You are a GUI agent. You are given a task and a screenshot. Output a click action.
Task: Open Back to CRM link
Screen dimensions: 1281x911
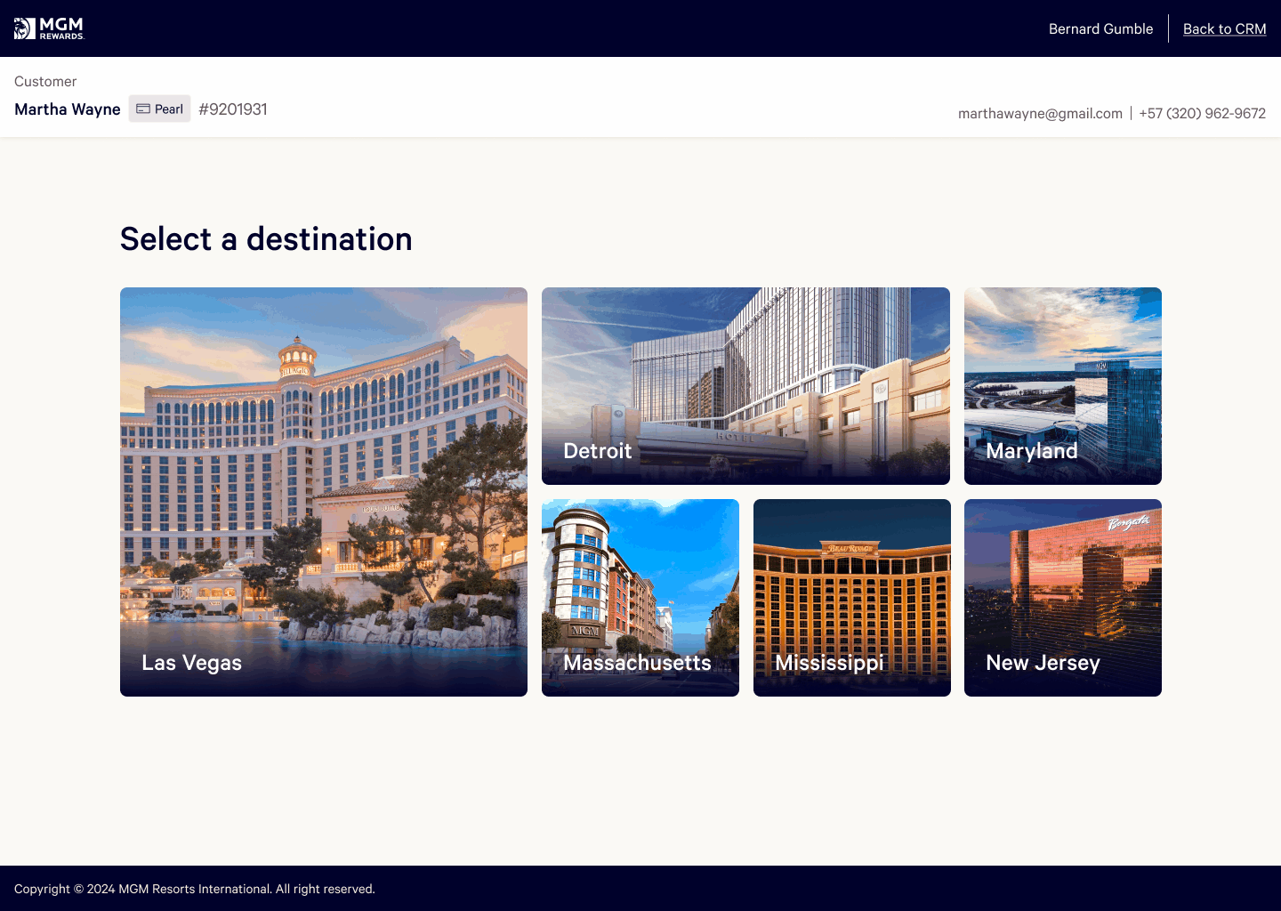1224,28
